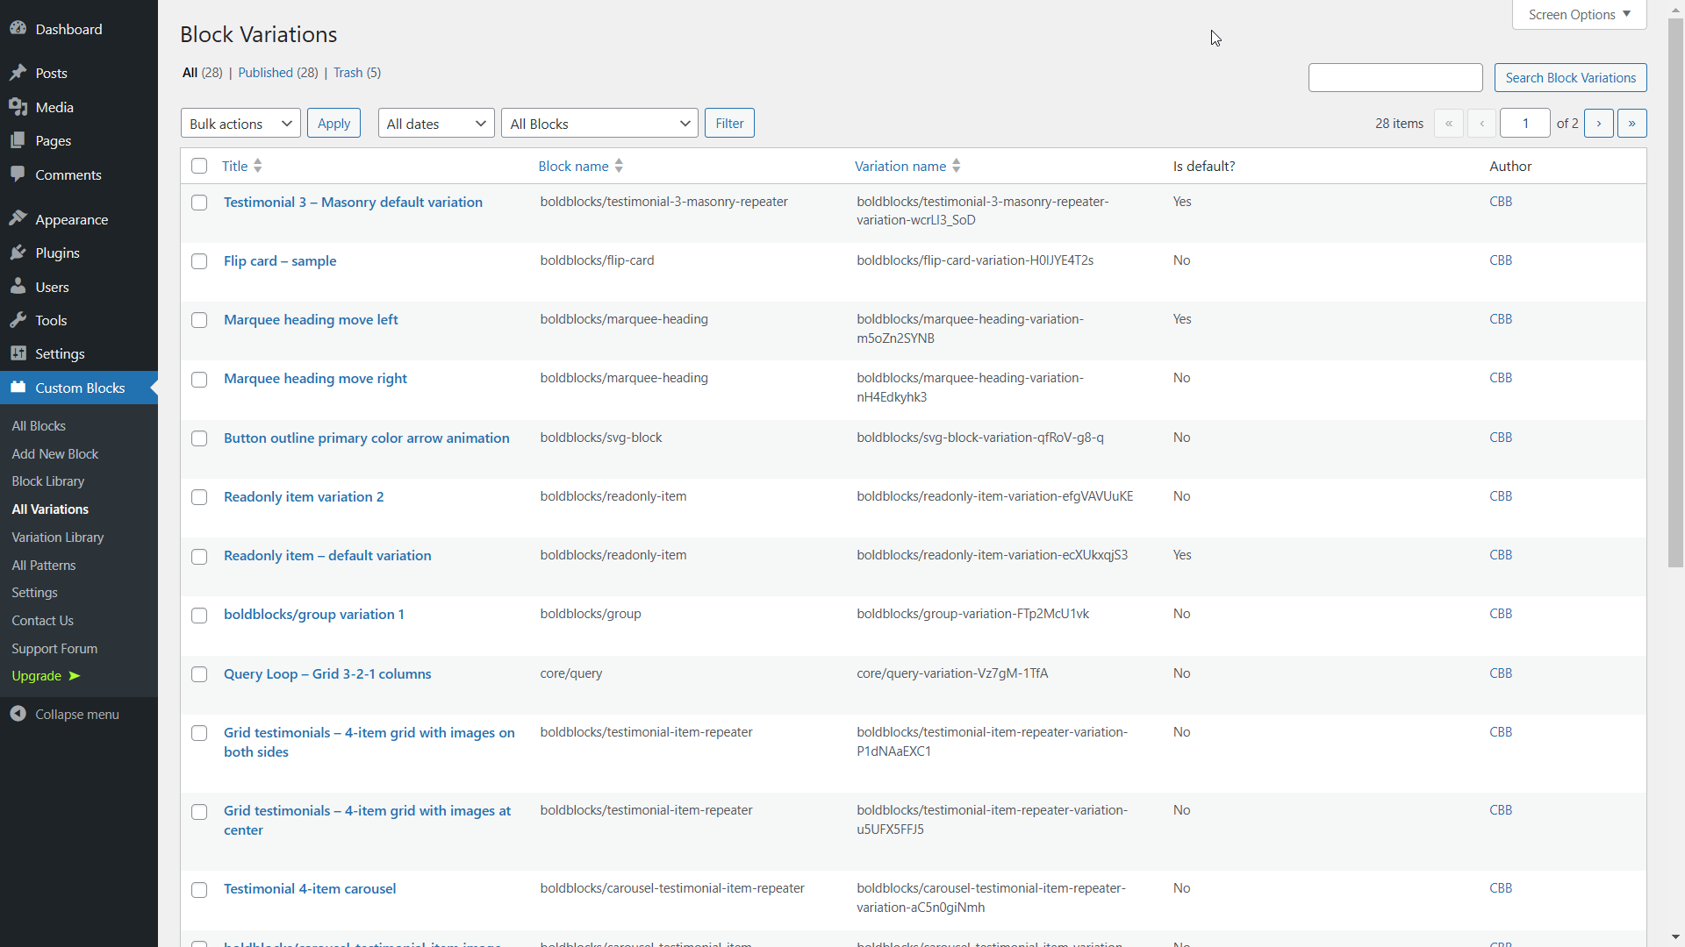Click the Comments bubble icon
The height and width of the screenshot is (947, 1685).
18,174
